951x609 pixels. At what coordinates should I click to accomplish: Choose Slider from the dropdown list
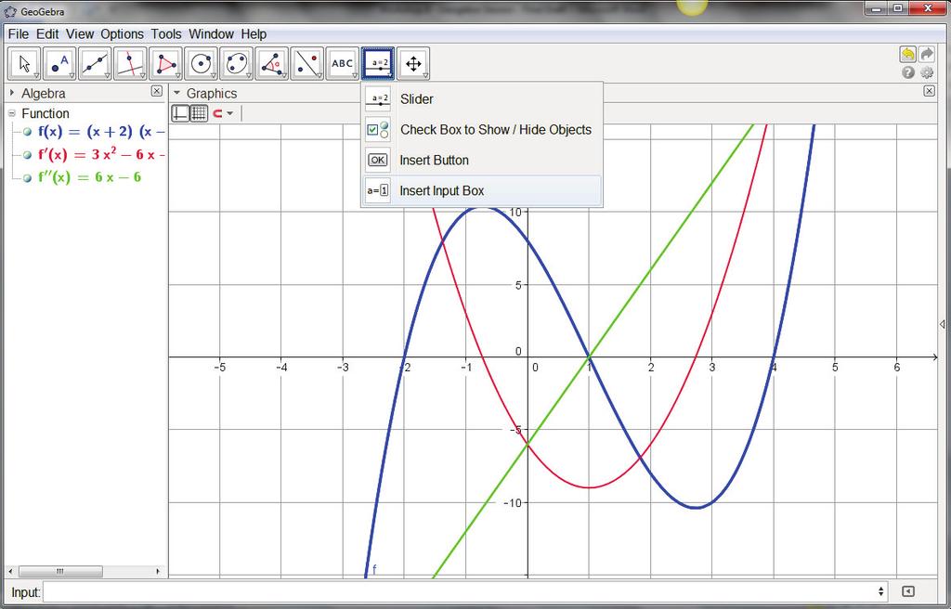click(481, 99)
